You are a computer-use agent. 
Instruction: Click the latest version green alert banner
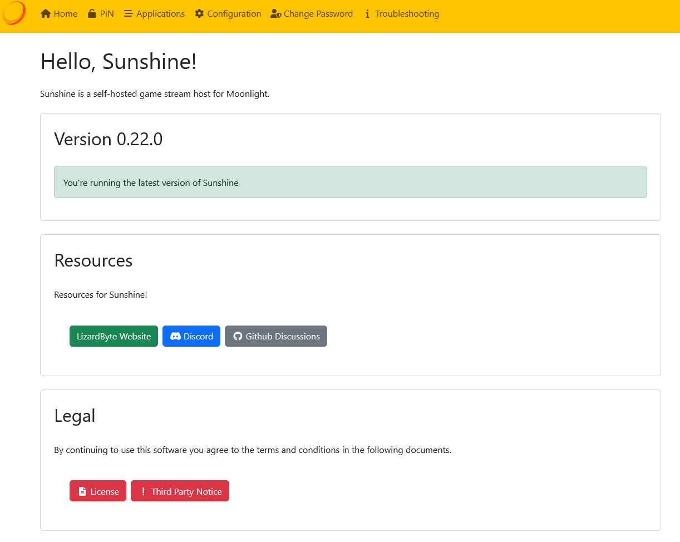(x=350, y=182)
